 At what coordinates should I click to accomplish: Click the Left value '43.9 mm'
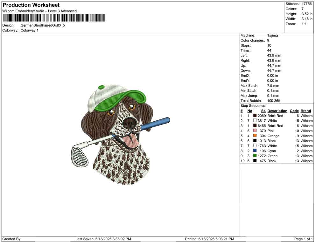(274, 56)
